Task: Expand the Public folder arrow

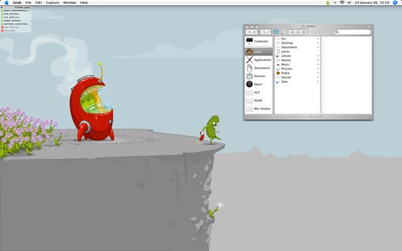Action: tap(318, 73)
